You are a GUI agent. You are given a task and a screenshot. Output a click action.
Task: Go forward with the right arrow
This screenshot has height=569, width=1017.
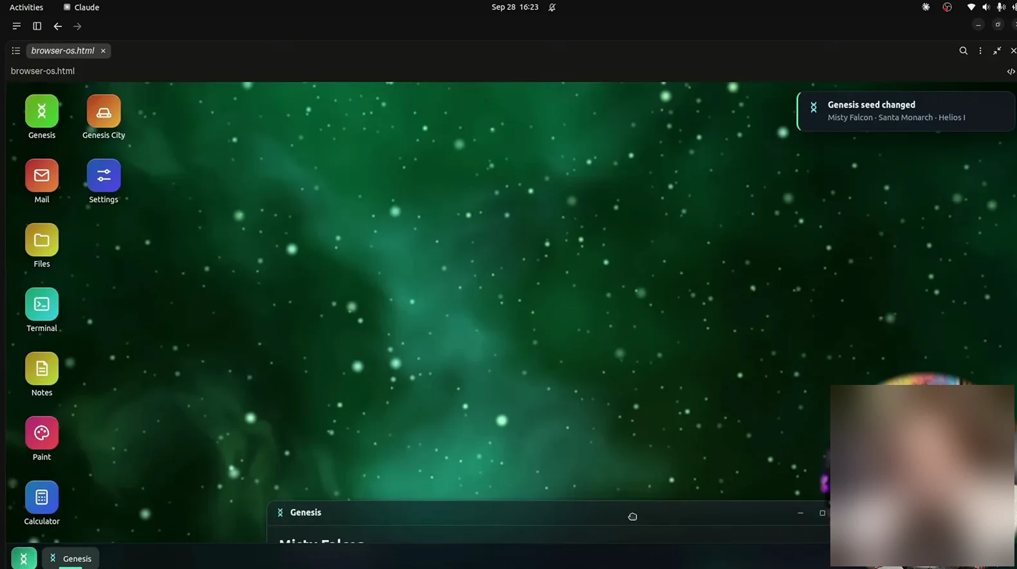coord(77,26)
